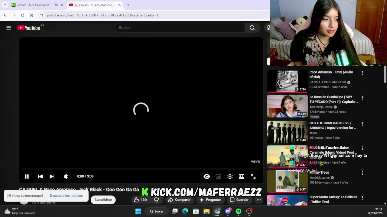This screenshot has width=387, height=217.
Task: Skip to the previous video
Action: coord(40,177)
